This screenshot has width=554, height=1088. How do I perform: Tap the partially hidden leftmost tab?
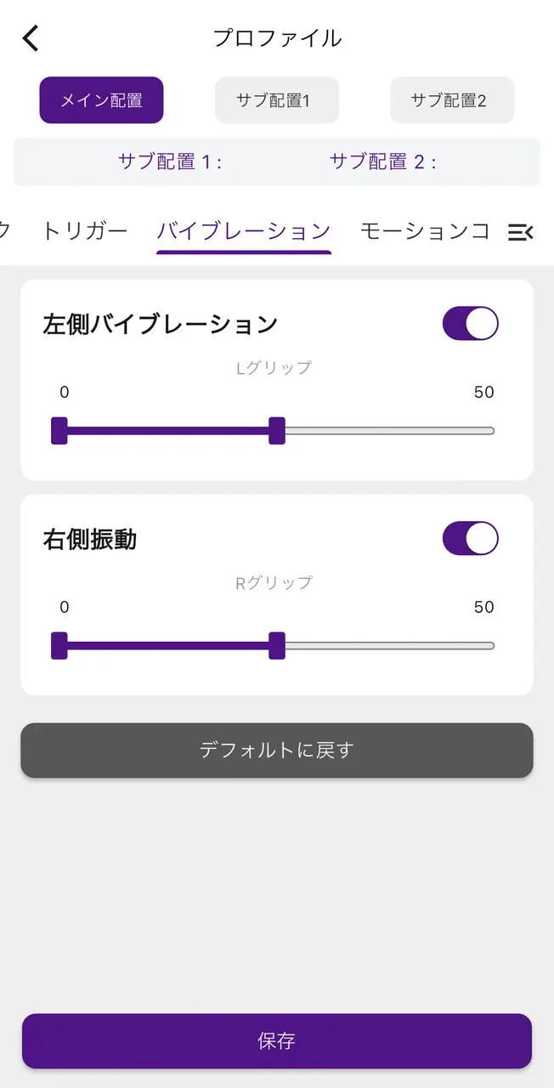click(5, 230)
